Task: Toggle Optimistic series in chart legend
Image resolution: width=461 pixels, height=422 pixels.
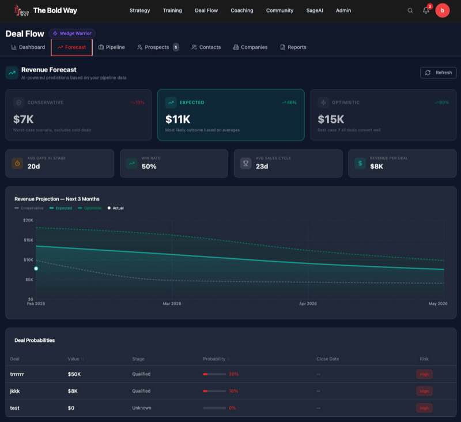Action: point(89,208)
